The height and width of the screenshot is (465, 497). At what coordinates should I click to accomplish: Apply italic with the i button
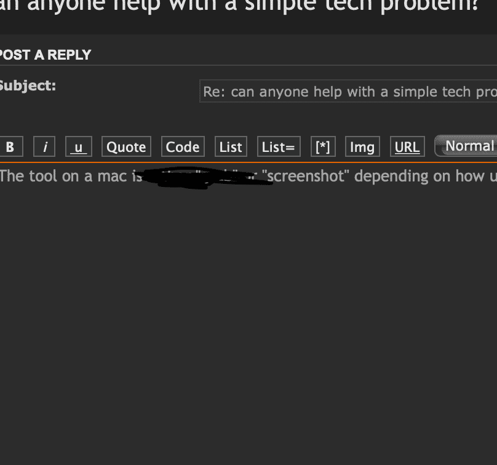(x=44, y=146)
